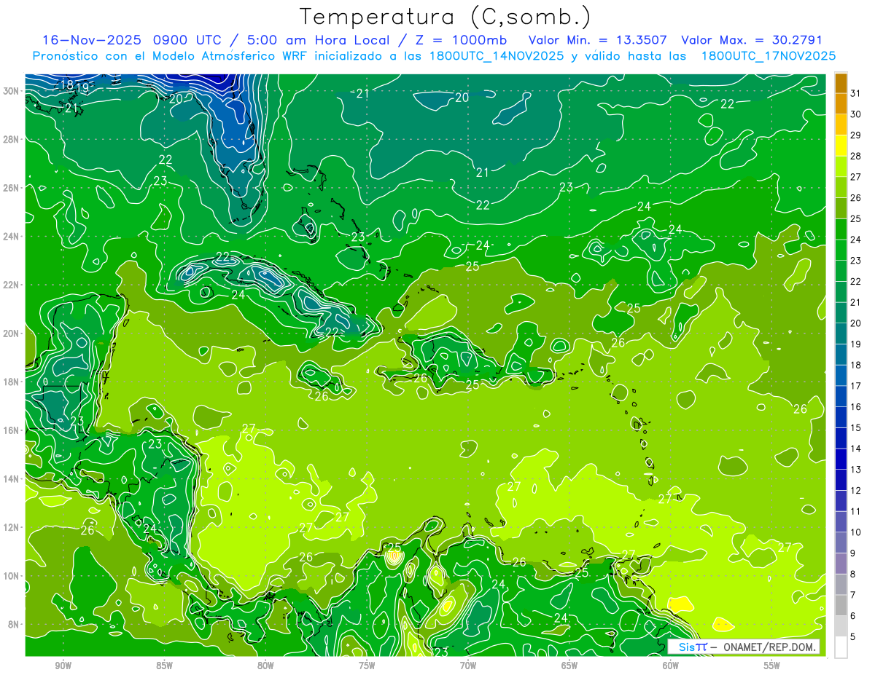Pick blue colorbar segment between 16 and 17
The image size is (875, 675).
[x=841, y=396]
